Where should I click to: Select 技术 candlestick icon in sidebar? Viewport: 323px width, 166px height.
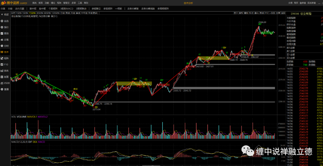point(5,52)
